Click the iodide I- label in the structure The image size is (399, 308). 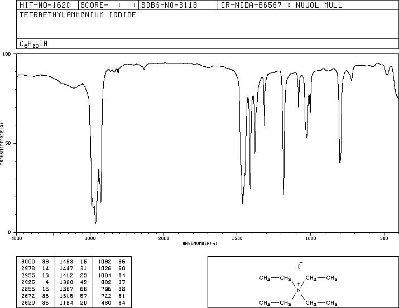pos(300,265)
